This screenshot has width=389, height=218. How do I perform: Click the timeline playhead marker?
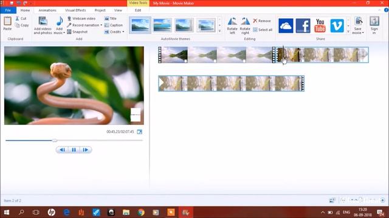click(283, 54)
